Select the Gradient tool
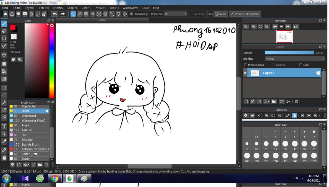Viewport: 329px width, 187px height. pos(4,79)
